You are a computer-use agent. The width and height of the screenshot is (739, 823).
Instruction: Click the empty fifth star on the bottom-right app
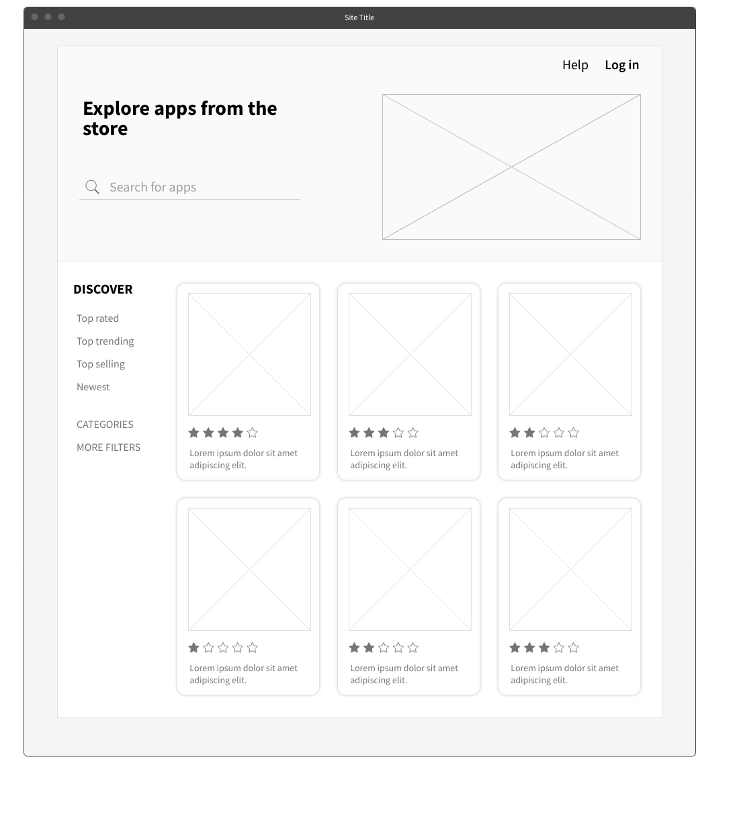click(574, 648)
